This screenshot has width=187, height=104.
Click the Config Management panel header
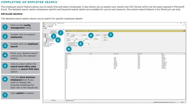pyautogui.click(x=53, y=33)
